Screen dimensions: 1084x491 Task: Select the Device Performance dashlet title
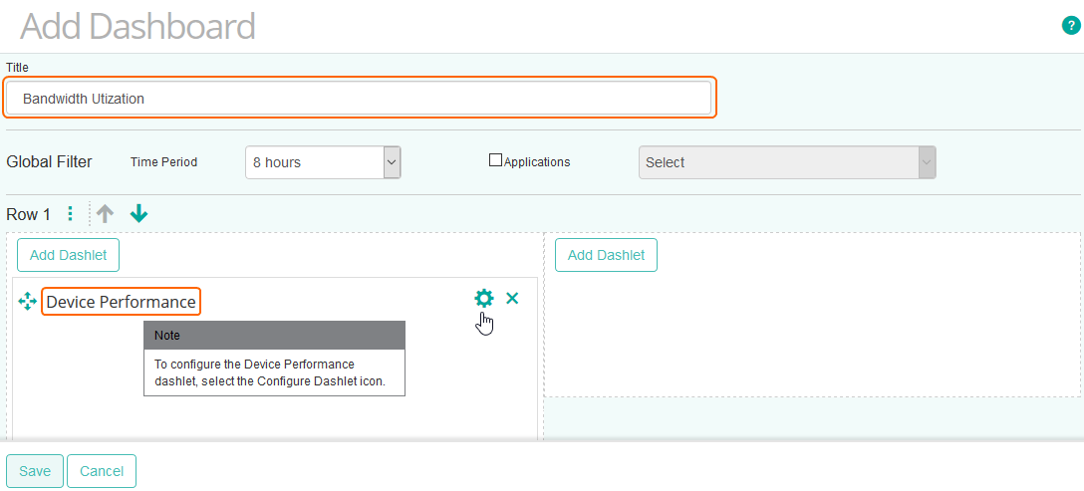[121, 302]
